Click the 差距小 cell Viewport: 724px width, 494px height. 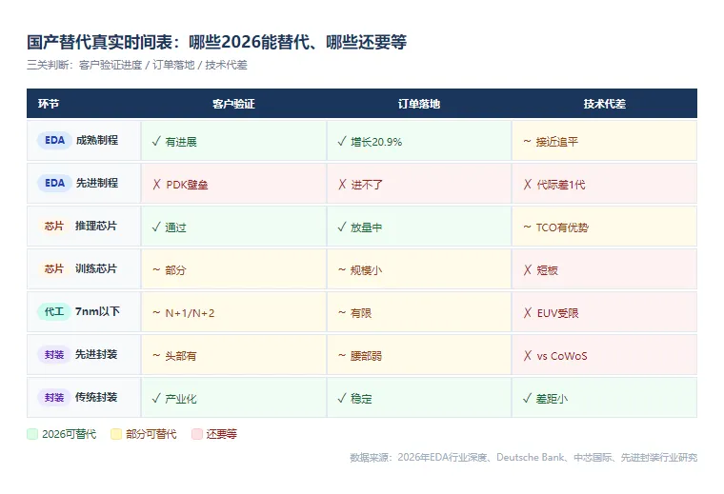coord(604,399)
